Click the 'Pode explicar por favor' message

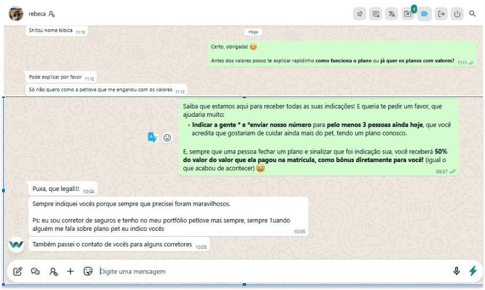61,77
